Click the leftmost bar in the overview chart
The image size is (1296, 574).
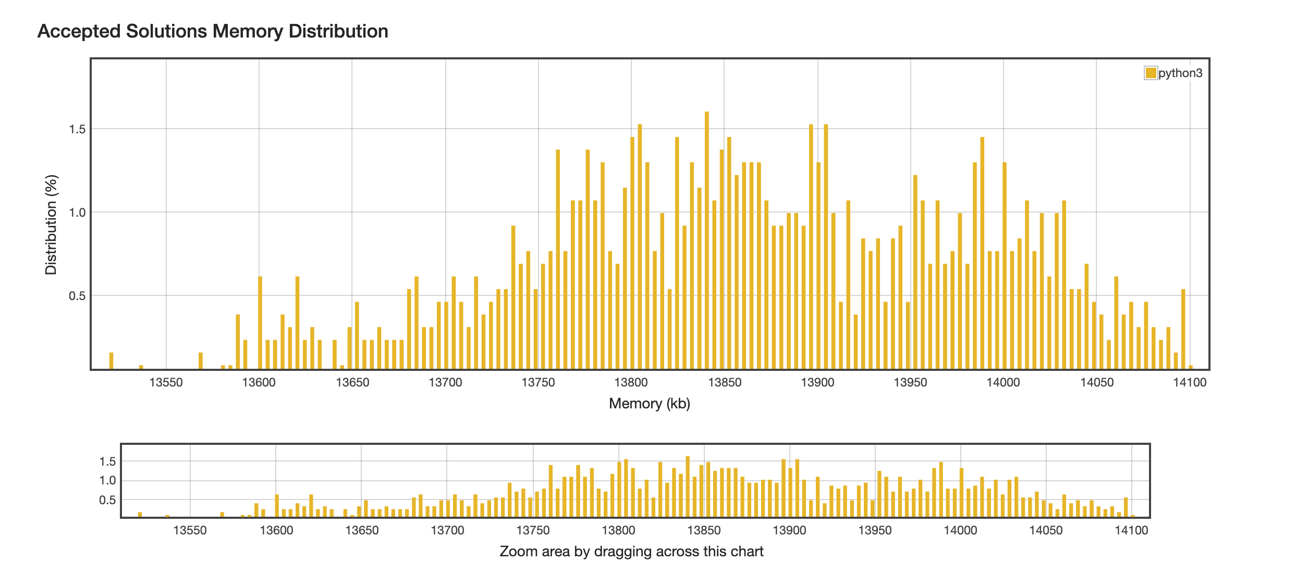[x=140, y=515]
